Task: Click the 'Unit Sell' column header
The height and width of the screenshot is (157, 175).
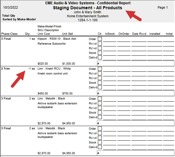Action: click(x=67, y=34)
